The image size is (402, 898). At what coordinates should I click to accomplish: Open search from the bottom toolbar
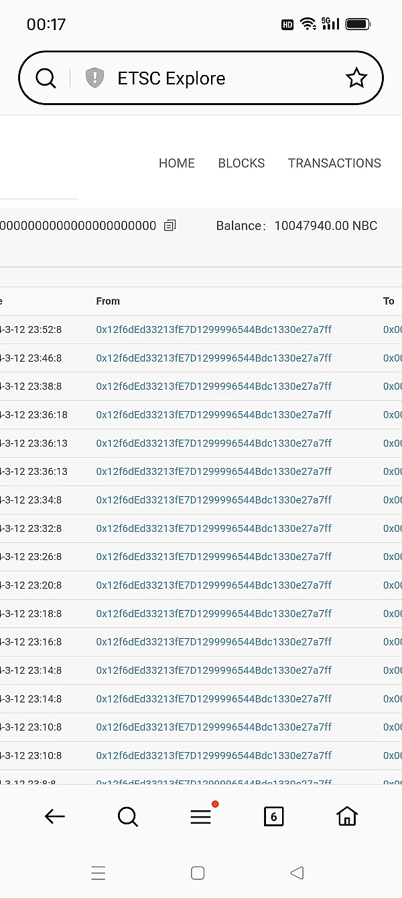pyautogui.click(x=127, y=816)
